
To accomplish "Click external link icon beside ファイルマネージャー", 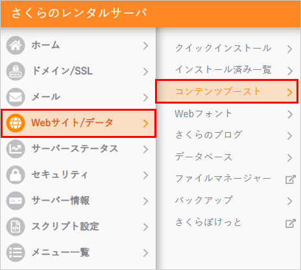I will 290,179.
